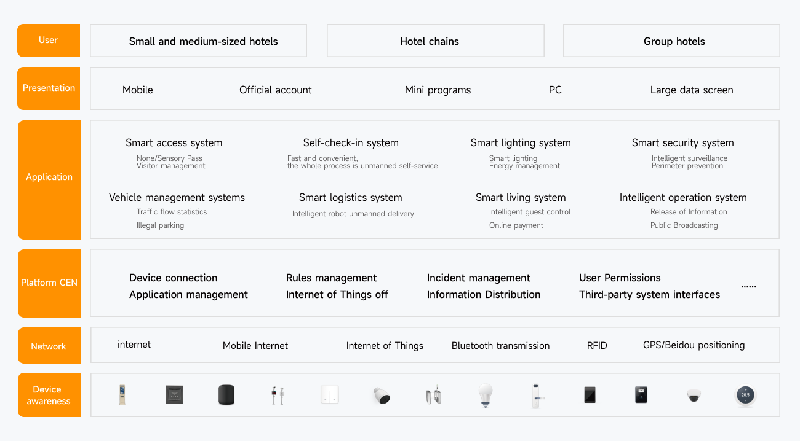Click the white wall light switch icon
Viewport: 800px width, 441px height.
pos(330,394)
